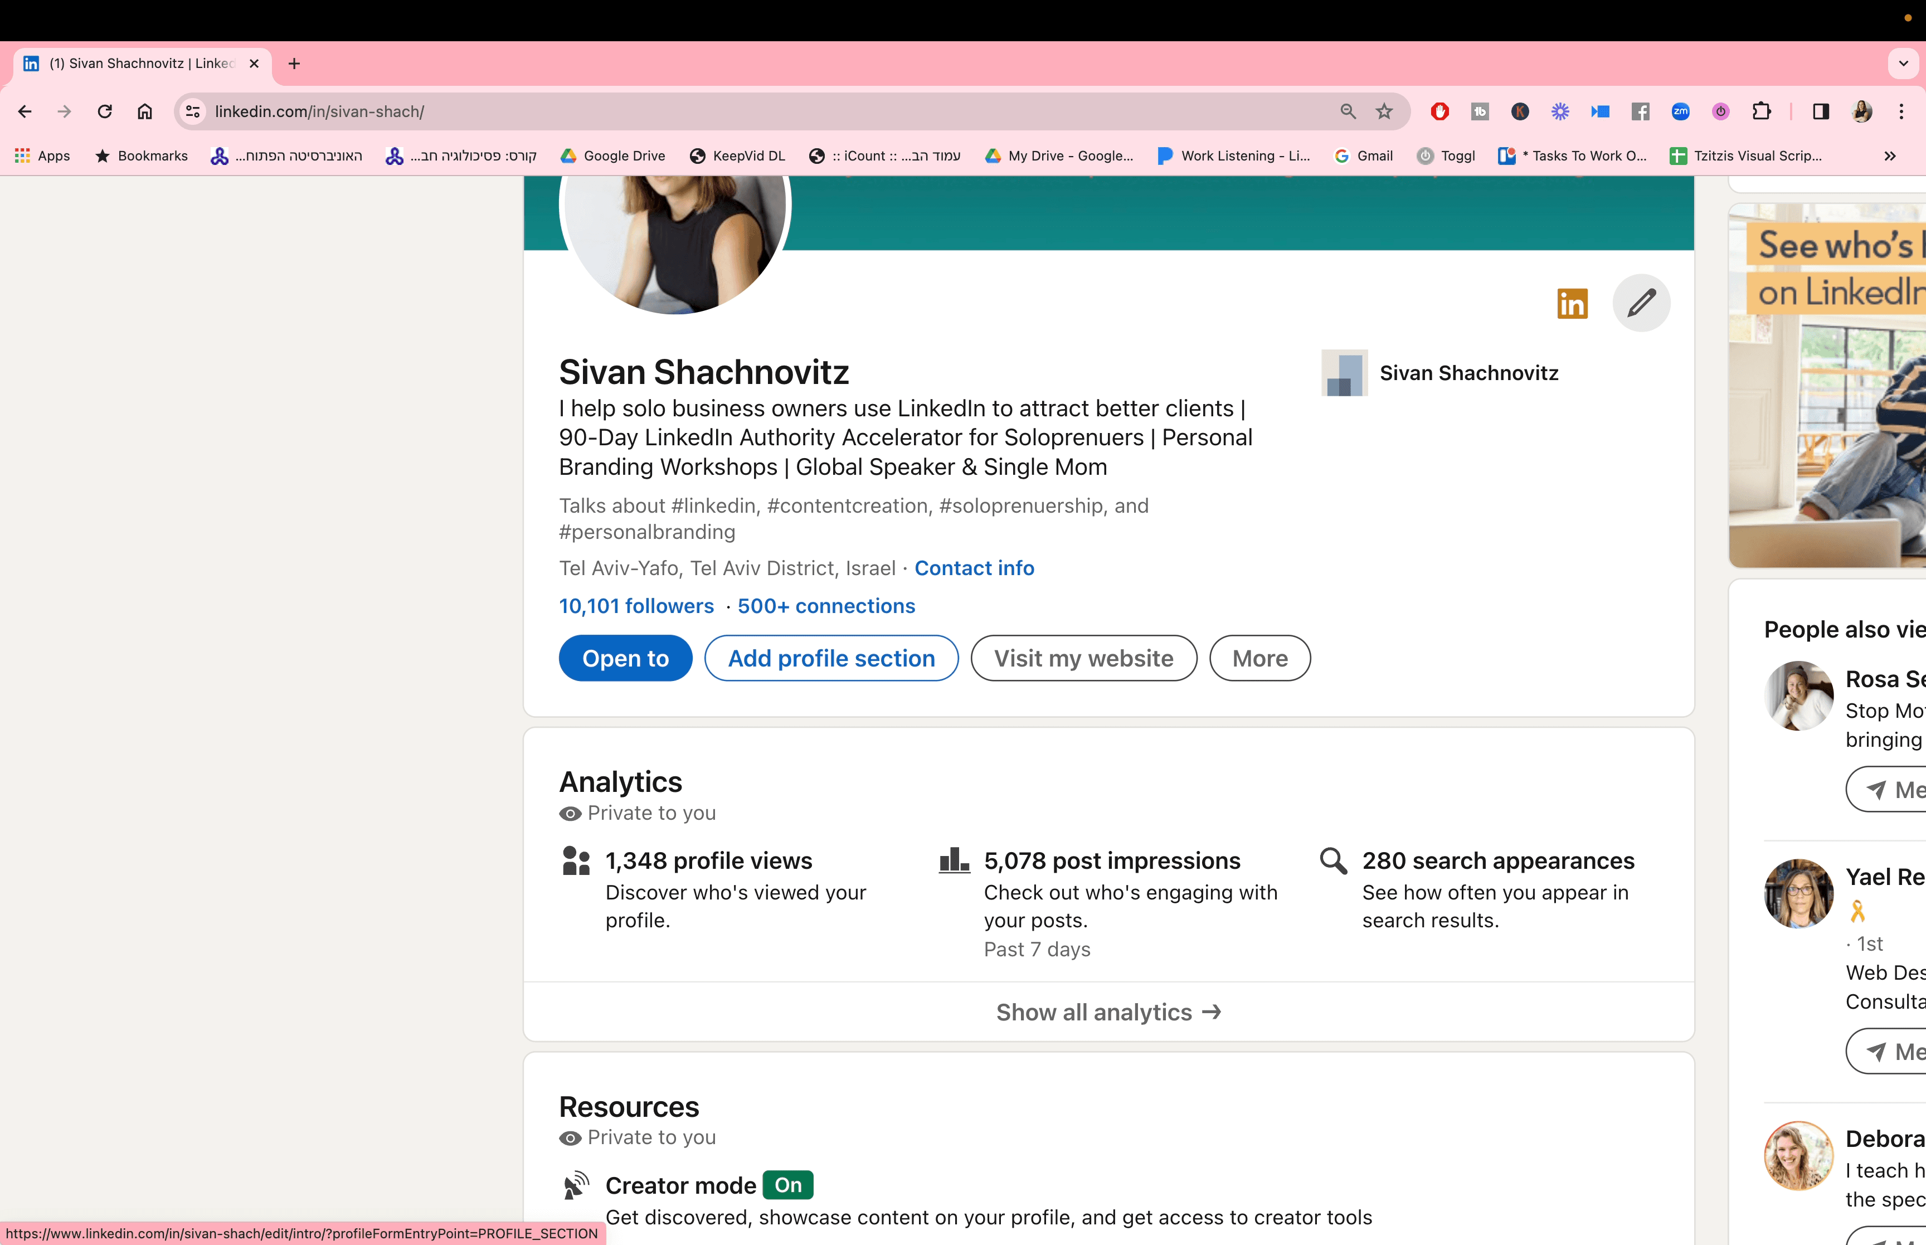Screen dimensions: 1926x1245
Task: Click the blue starburst extension icon
Action: pyautogui.click(x=1560, y=111)
